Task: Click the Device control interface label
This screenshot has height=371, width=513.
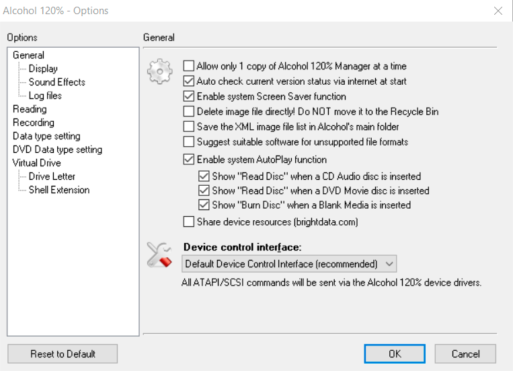Action: point(243,247)
